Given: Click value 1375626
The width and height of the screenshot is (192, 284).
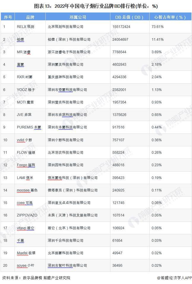Looking at the screenshot, I should click(119, 115).
